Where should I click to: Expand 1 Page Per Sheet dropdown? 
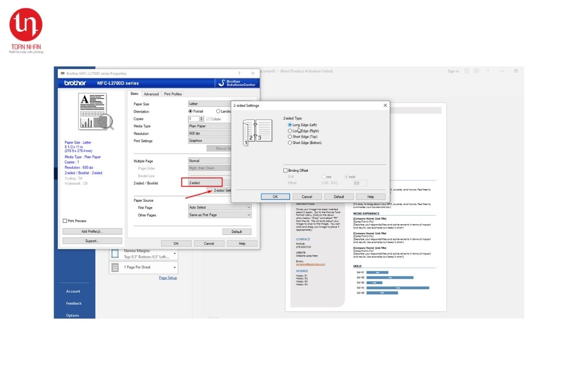(175, 267)
